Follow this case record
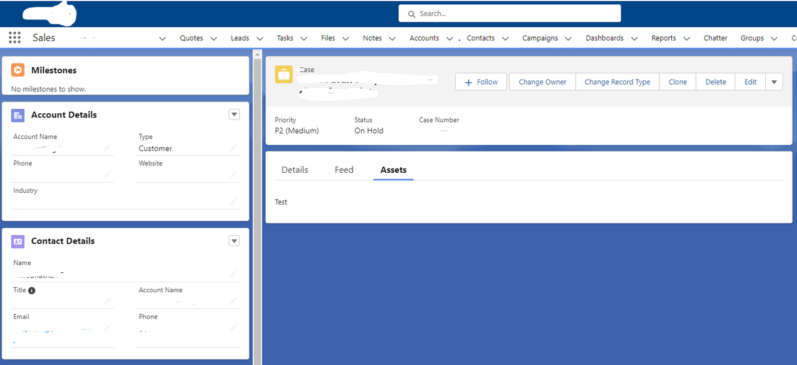The width and height of the screenshot is (797, 365). 481,81
